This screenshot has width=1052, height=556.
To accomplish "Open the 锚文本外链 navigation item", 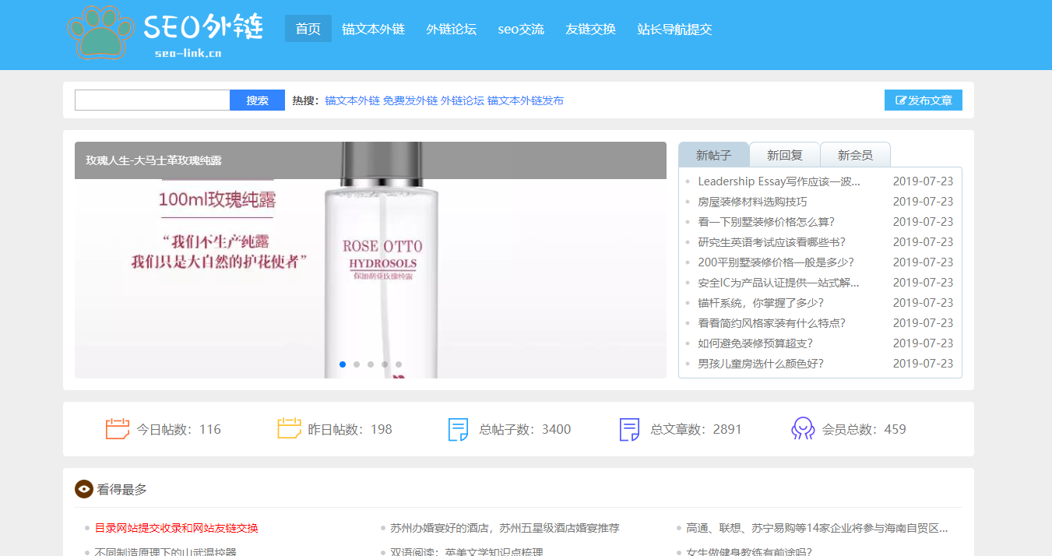I will coord(373,29).
